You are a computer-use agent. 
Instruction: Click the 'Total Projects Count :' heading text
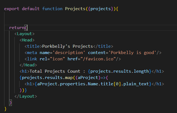(57, 71)
